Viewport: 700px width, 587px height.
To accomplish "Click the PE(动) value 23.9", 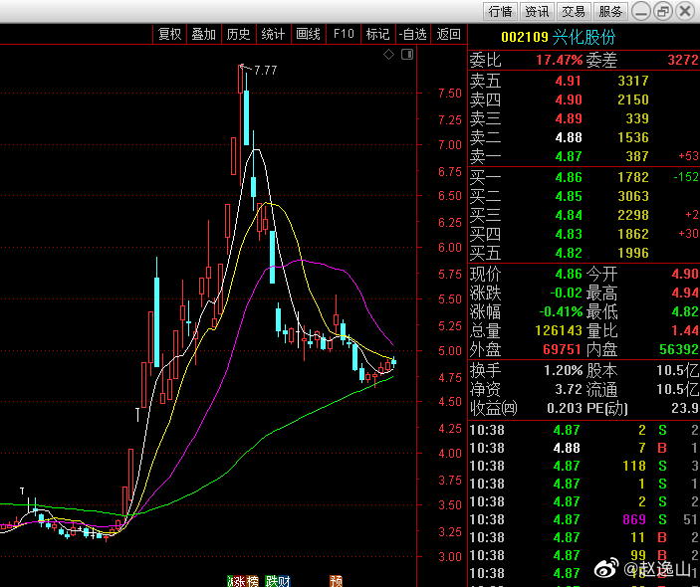I will [686, 408].
